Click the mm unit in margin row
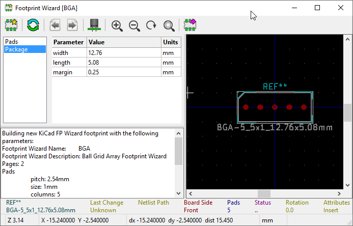Image resolution: width=353 pixels, height=226 pixels. tap(171, 72)
